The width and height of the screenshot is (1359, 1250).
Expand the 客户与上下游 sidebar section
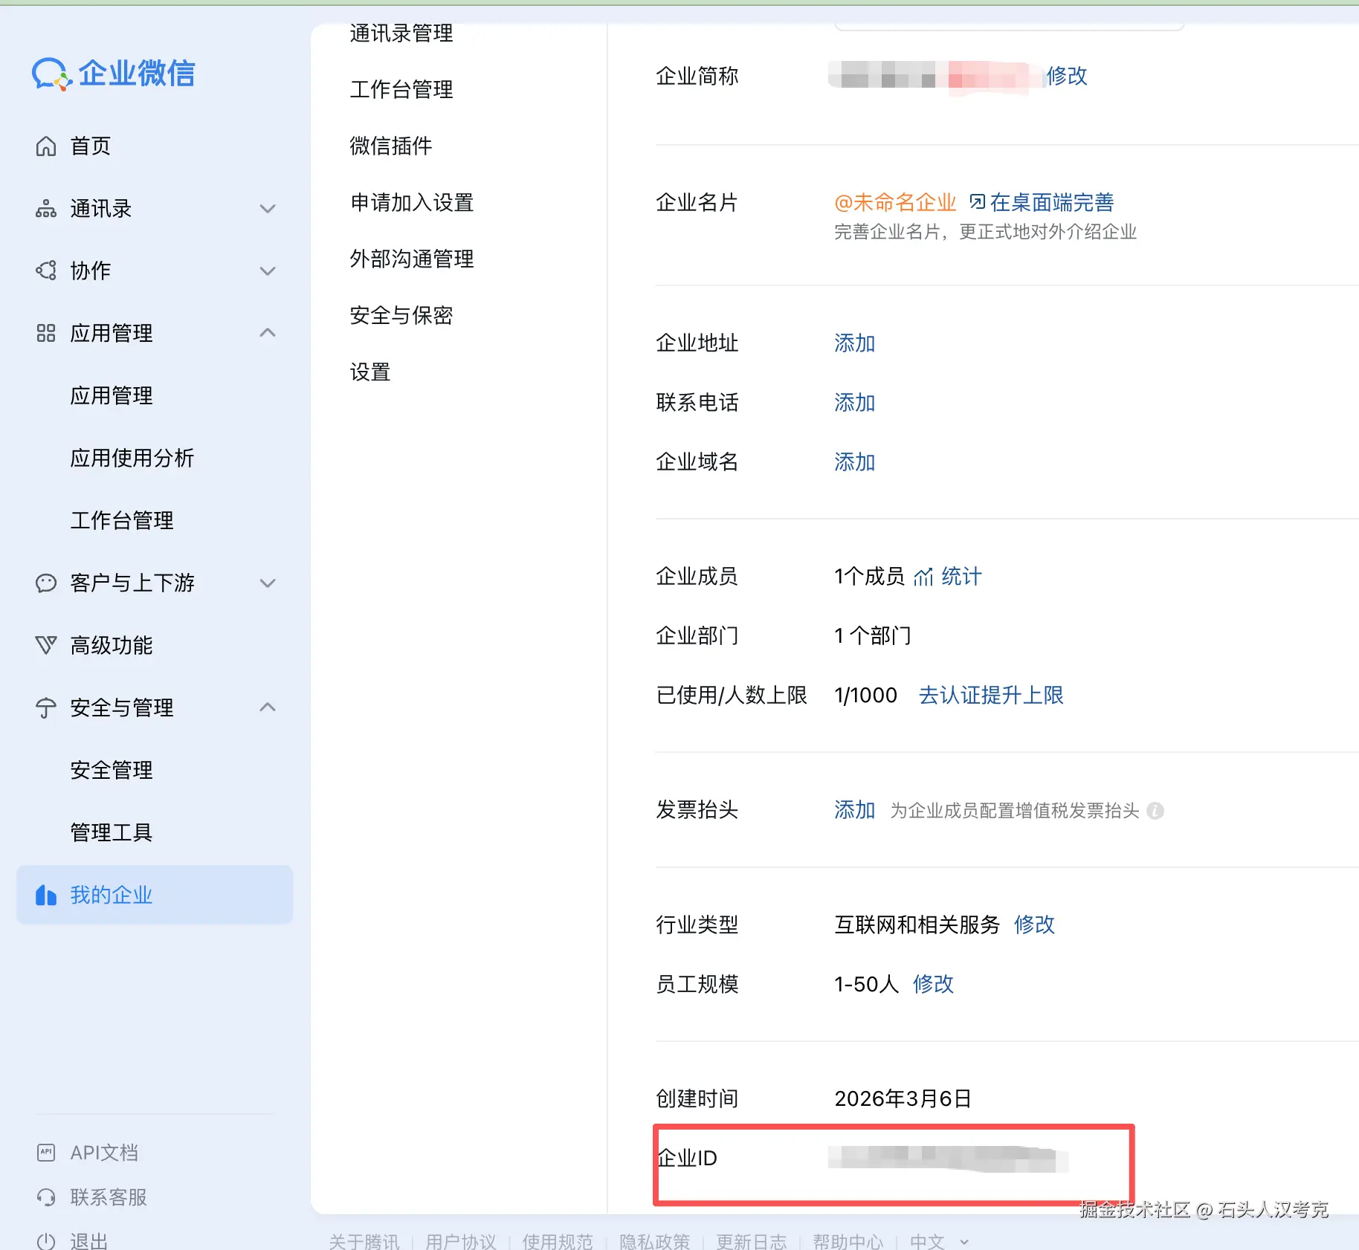tap(268, 583)
